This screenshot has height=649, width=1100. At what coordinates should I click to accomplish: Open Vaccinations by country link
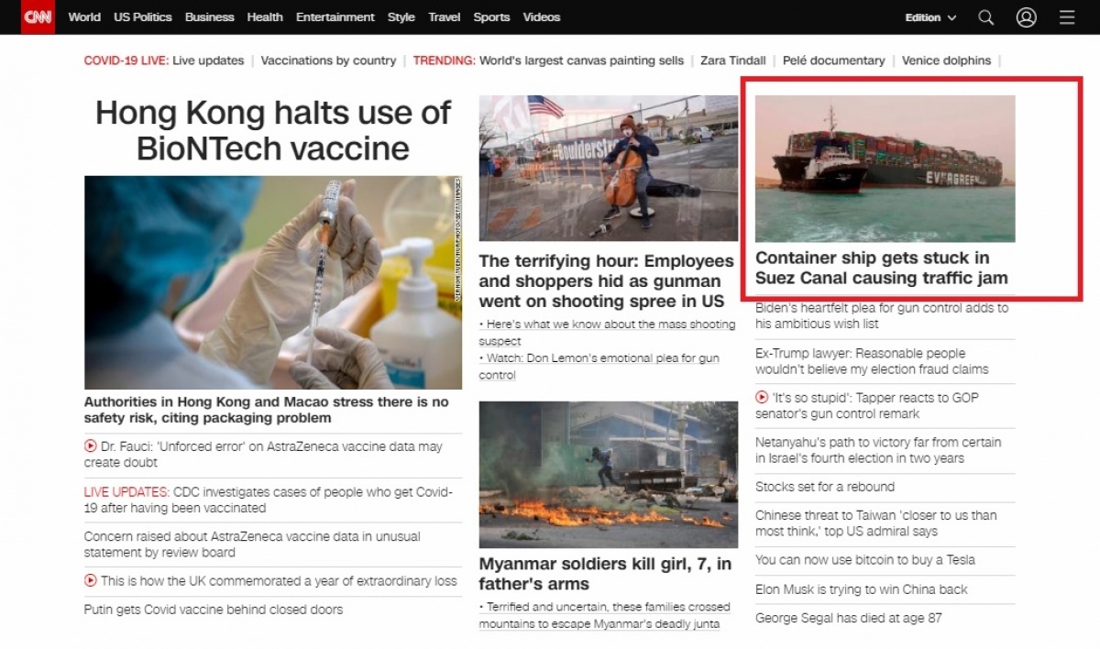pos(328,60)
